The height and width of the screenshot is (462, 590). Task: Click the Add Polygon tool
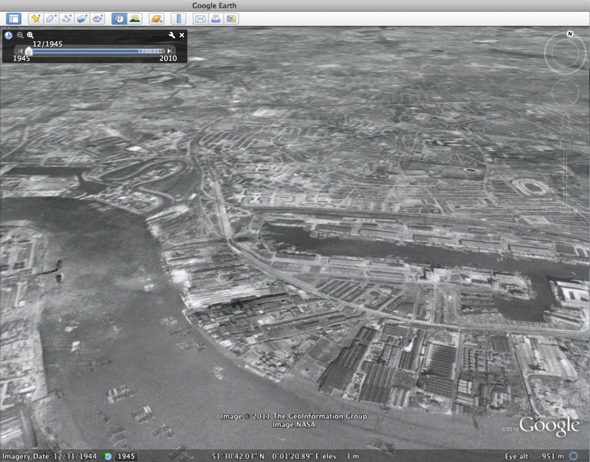(51, 18)
